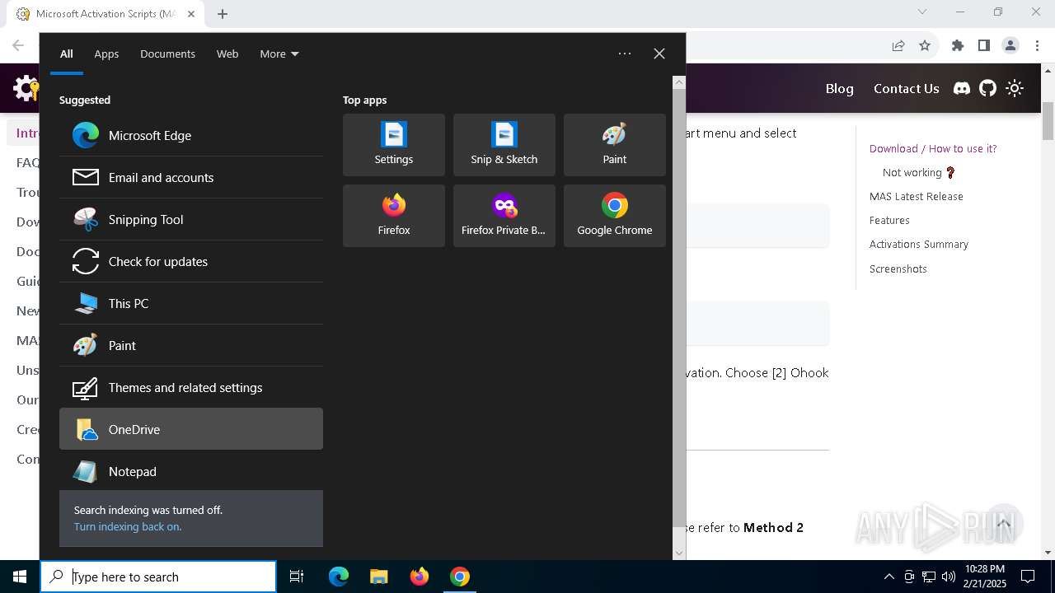Switch to the Documents search tab
This screenshot has width=1055, height=593.
[167, 54]
